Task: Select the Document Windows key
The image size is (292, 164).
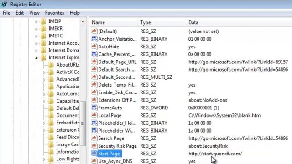Action: [68, 115]
